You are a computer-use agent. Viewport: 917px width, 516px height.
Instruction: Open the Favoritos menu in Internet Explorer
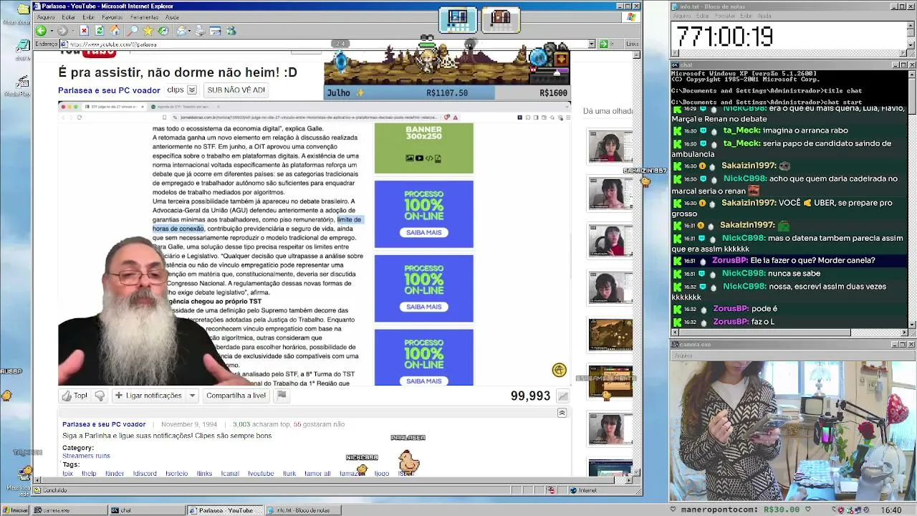click(112, 17)
